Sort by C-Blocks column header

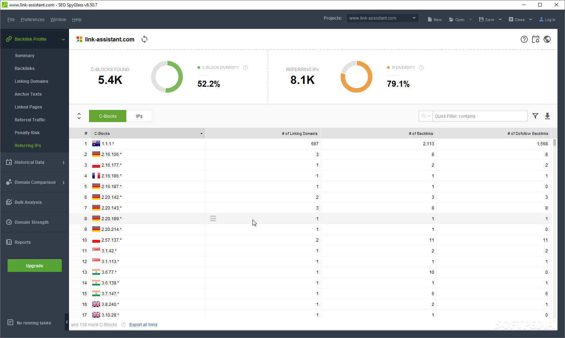pyautogui.click(x=148, y=133)
